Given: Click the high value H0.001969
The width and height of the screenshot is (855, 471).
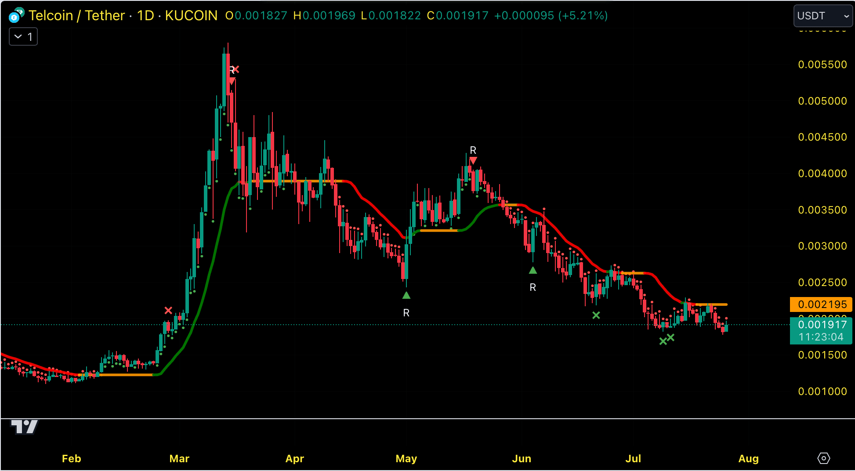Looking at the screenshot, I should (324, 16).
